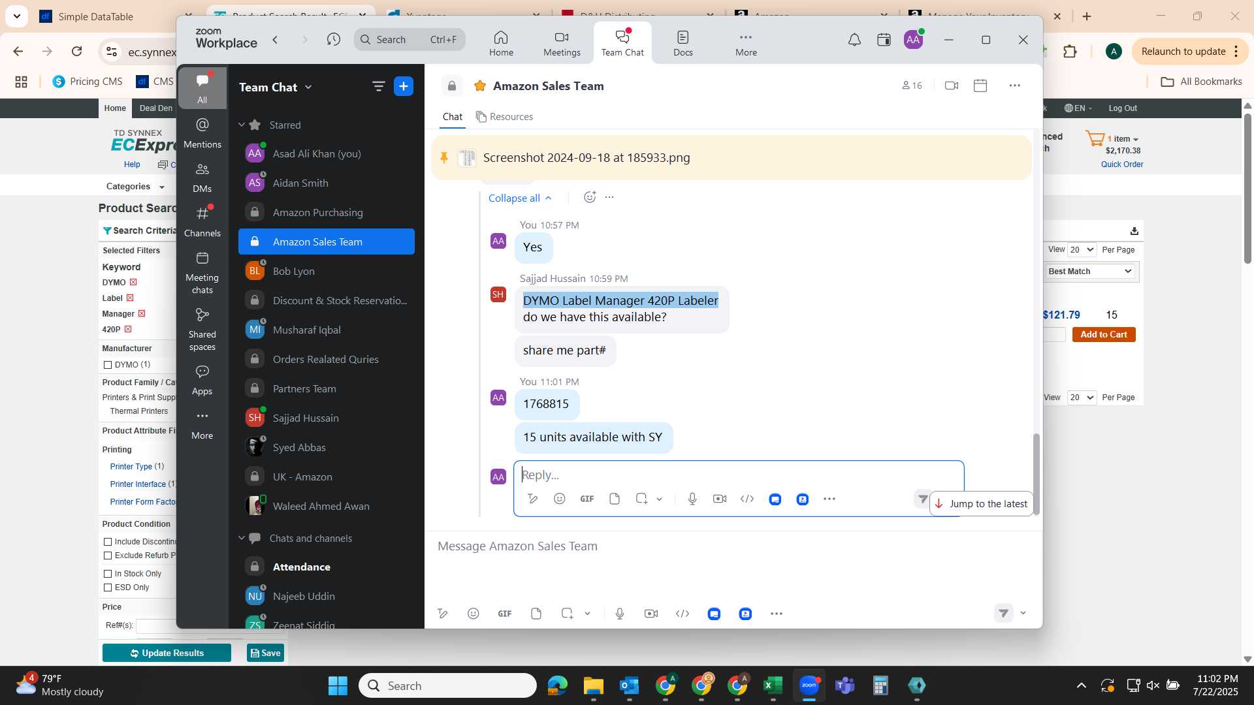Open Team Chat title dropdown
The height and width of the screenshot is (705, 1254).
pos(308,87)
